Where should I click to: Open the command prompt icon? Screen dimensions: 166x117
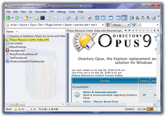[43, 18]
